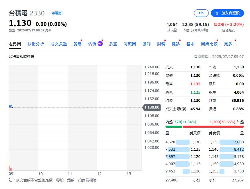The width and height of the screenshot is (250, 189).
Task: Click the PK compare button
Action: [201, 13]
